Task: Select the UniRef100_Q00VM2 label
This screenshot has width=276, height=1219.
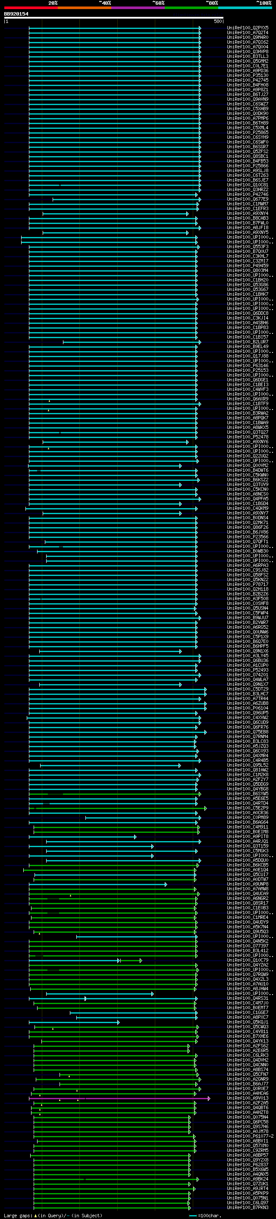Action: click(247, 466)
